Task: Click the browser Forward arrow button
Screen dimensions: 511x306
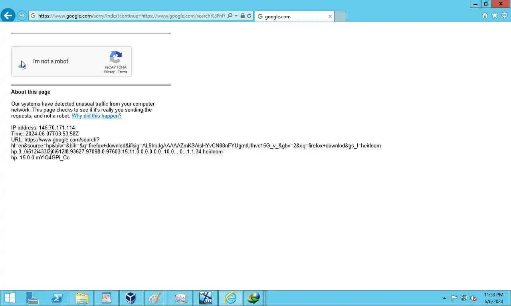Action: (22, 16)
